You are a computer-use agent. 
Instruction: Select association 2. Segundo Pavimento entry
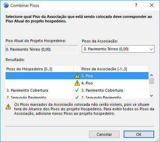(x=101, y=97)
